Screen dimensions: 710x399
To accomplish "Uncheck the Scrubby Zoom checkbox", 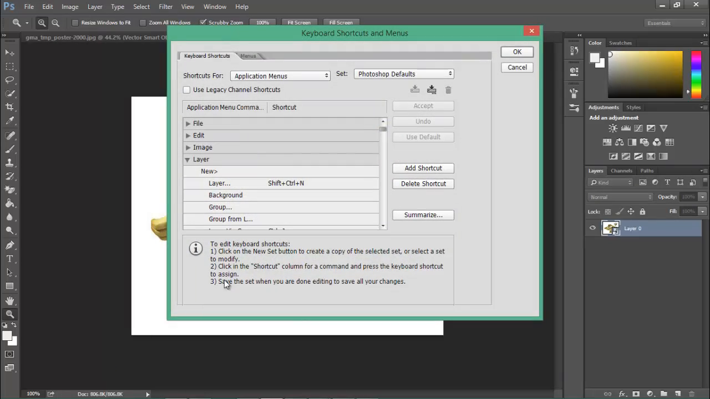I will [x=203, y=23].
